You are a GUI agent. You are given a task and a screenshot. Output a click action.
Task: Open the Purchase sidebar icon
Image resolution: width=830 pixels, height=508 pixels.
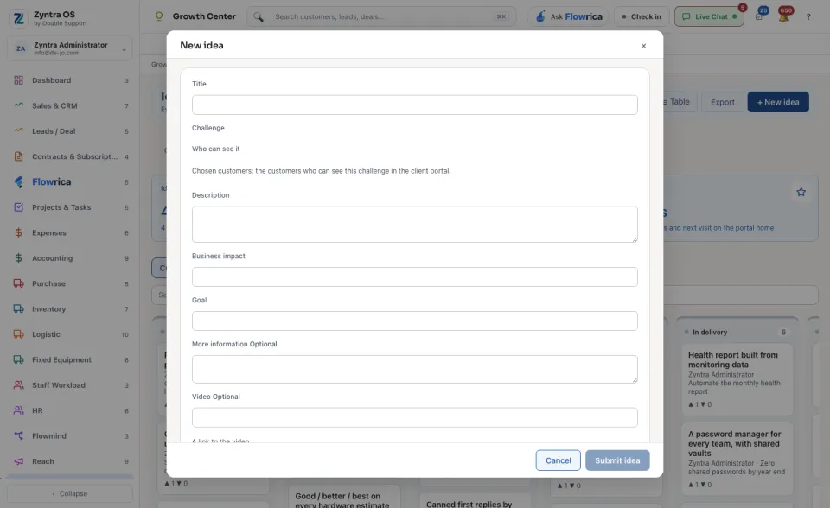(x=18, y=283)
